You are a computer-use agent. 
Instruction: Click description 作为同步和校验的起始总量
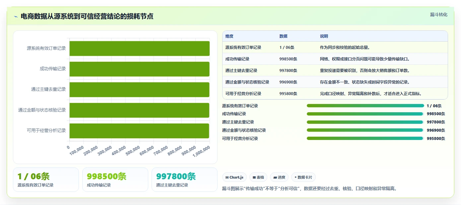[x=345, y=48]
